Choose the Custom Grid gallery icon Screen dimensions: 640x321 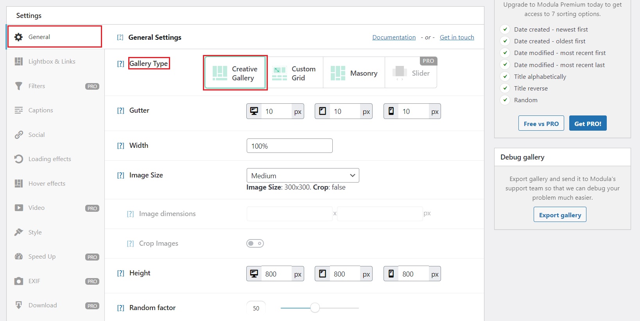(x=280, y=73)
